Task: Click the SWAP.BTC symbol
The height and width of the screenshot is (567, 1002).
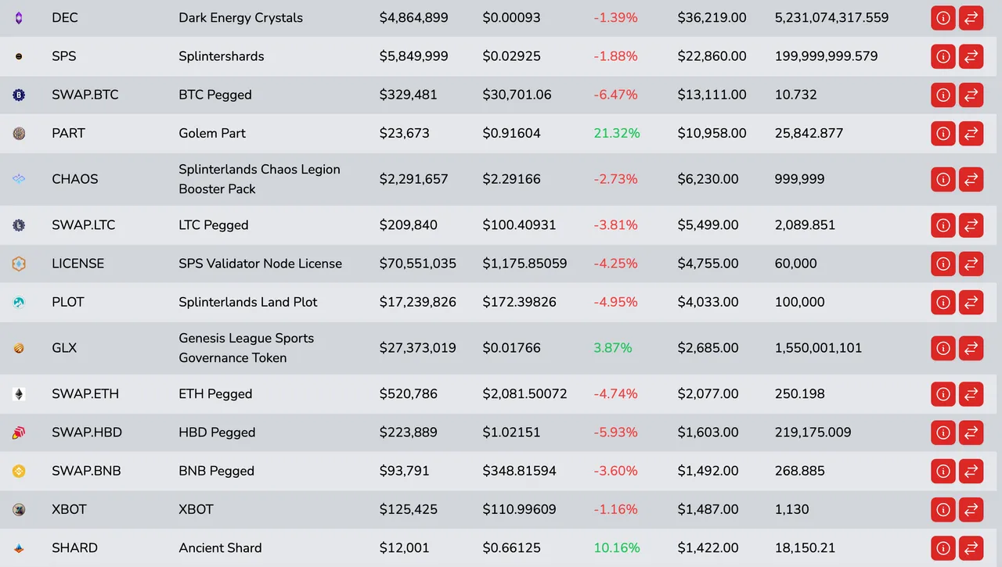Action: pyautogui.click(x=85, y=95)
